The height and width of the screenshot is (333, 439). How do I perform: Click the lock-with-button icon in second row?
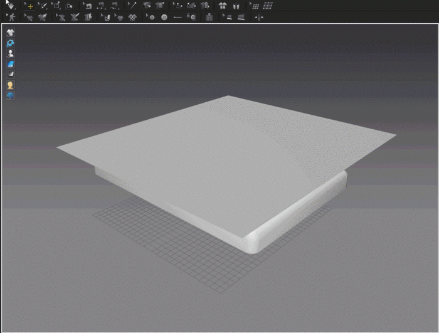pyautogui.click(x=192, y=18)
